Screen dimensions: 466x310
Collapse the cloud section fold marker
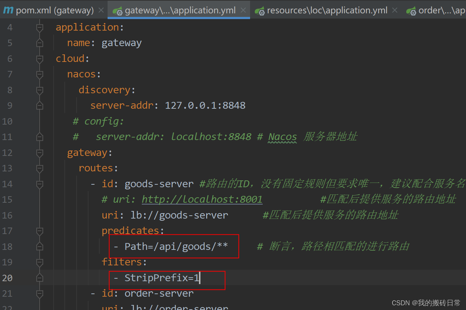[x=40, y=58]
